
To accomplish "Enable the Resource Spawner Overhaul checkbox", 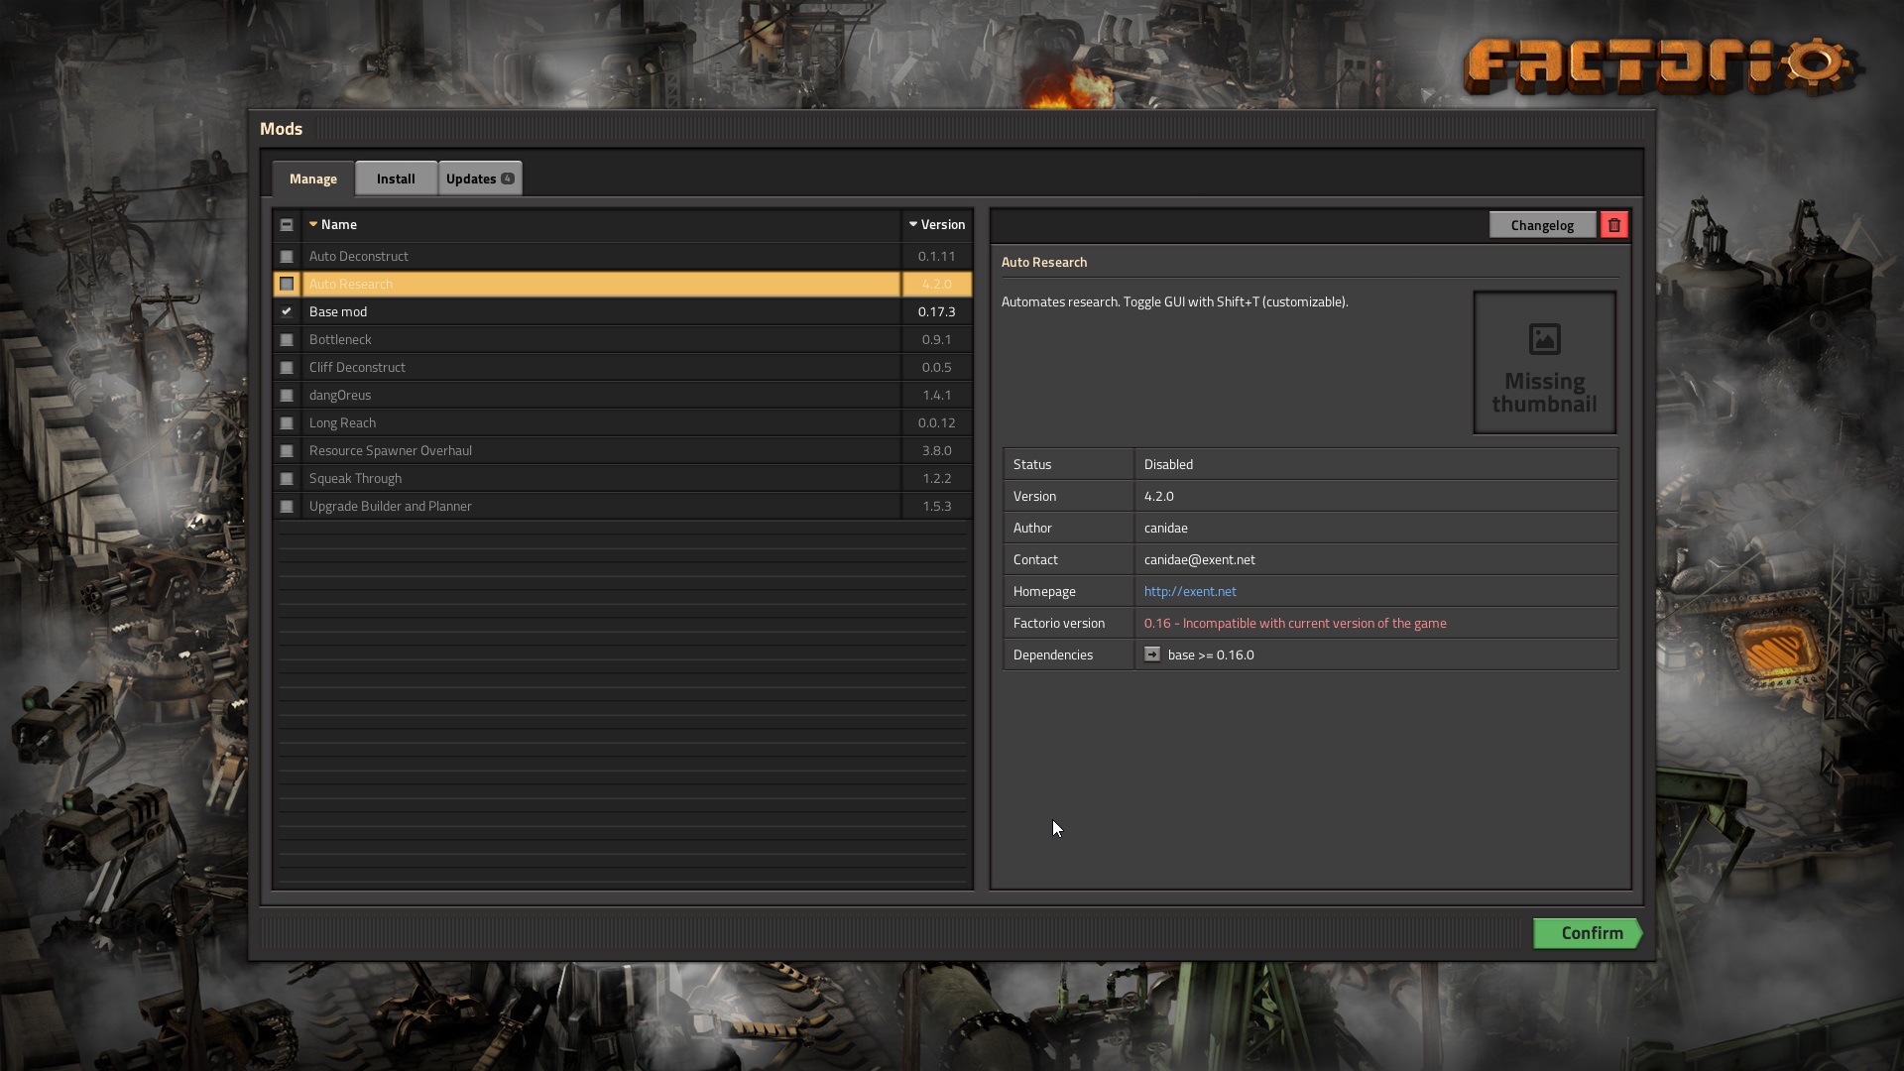I will click(287, 451).
